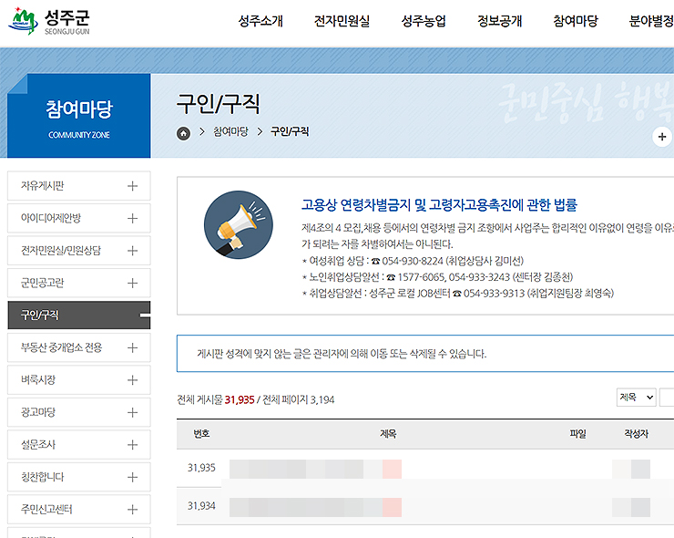Click the megaphone notice illustration

[x=238, y=224]
